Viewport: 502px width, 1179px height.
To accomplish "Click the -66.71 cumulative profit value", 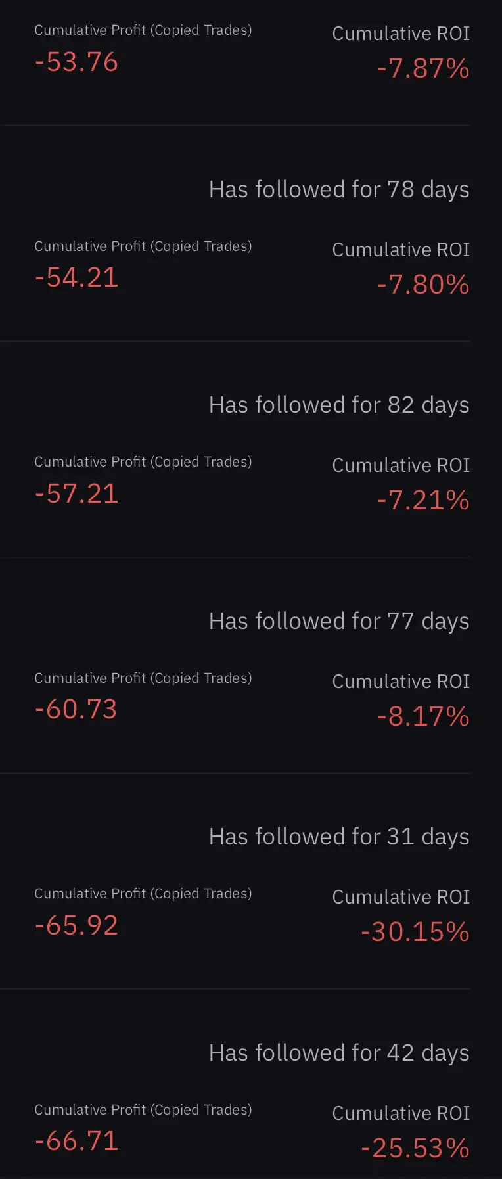I will click(x=76, y=1142).
